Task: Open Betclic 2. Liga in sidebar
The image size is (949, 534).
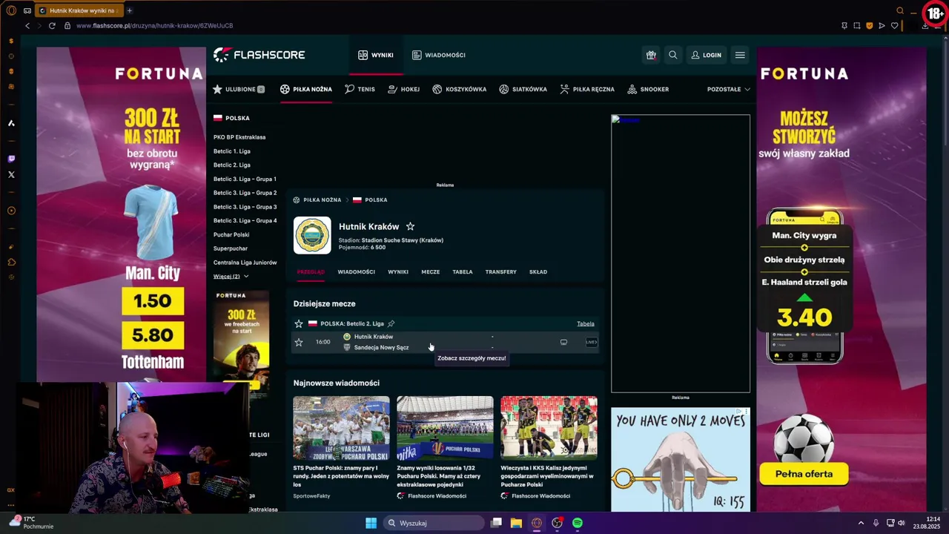Action: click(232, 165)
